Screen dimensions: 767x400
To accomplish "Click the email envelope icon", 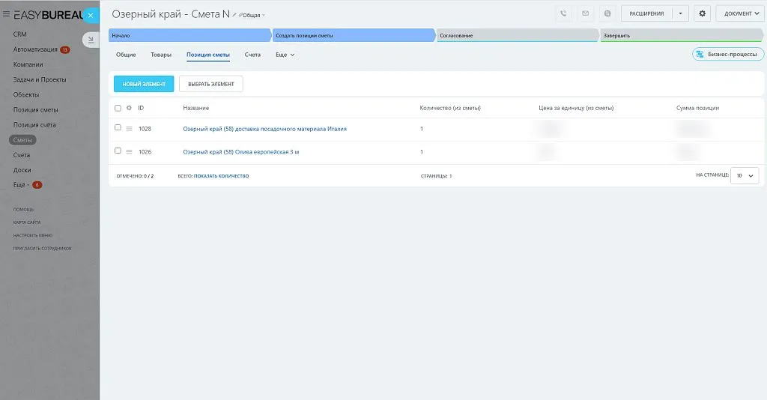I will (585, 13).
